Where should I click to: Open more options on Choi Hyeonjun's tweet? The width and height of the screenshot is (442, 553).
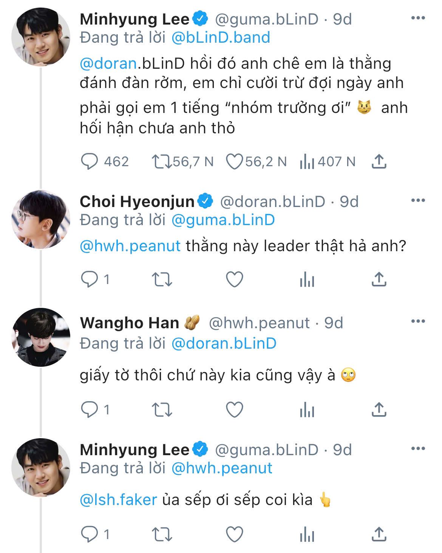tap(418, 201)
